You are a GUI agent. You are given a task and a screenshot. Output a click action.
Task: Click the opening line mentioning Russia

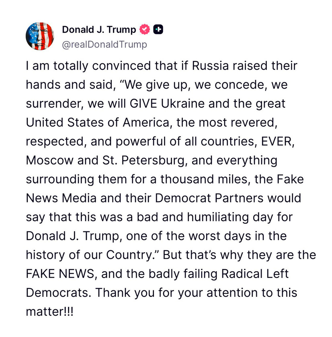tap(162, 66)
